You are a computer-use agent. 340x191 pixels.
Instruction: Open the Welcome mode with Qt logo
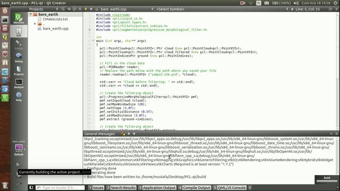pyautogui.click(x=19, y=19)
